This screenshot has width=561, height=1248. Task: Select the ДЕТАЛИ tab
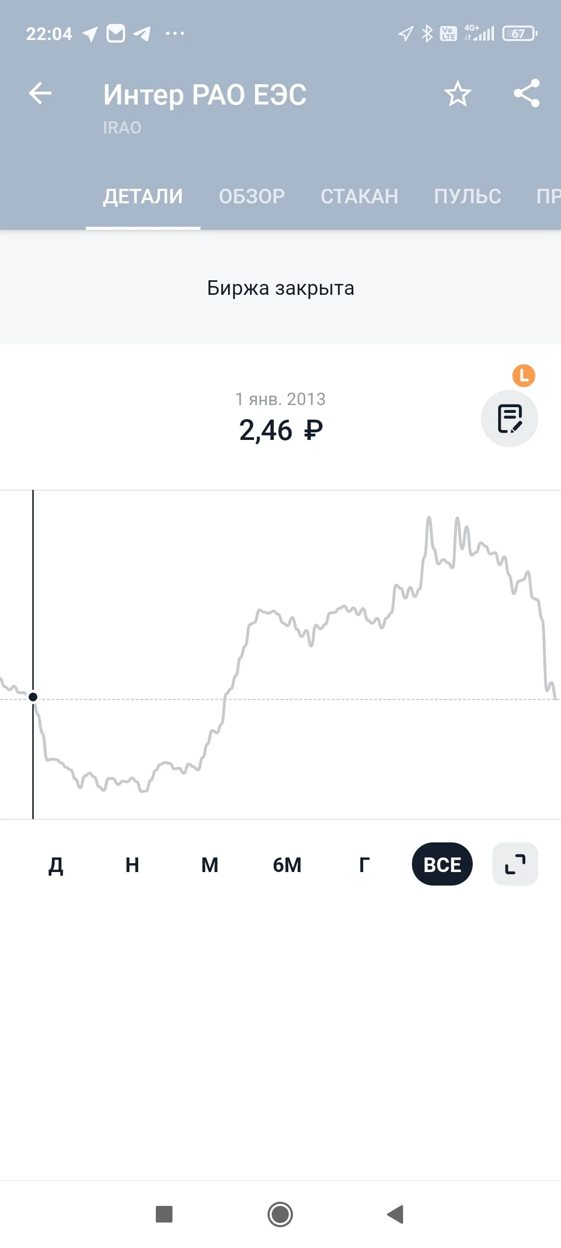(143, 197)
